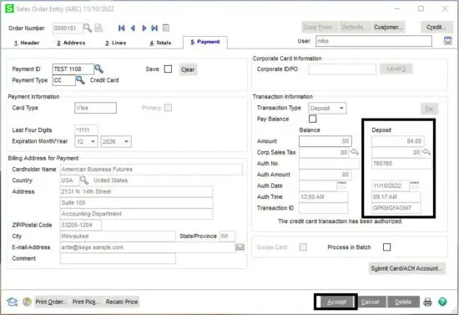Switch to the 2. Address tab
The width and height of the screenshot is (459, 315).
click(x=71, y=43)
